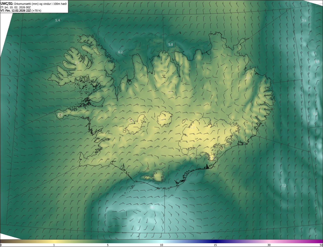
Task: Click the 2.4 label over the Westfjords
Action: [77, 62]
